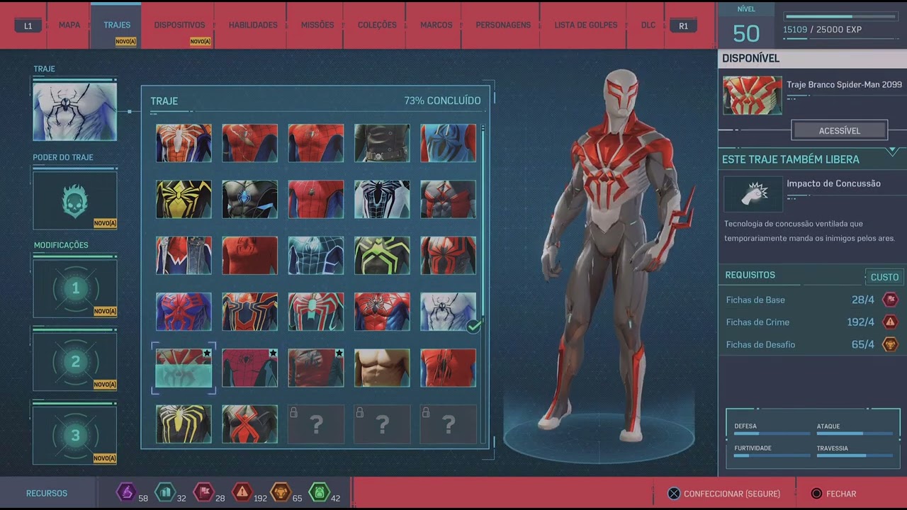
Task: Click the Travessia stat bar
Action: (x=855, y=455)
